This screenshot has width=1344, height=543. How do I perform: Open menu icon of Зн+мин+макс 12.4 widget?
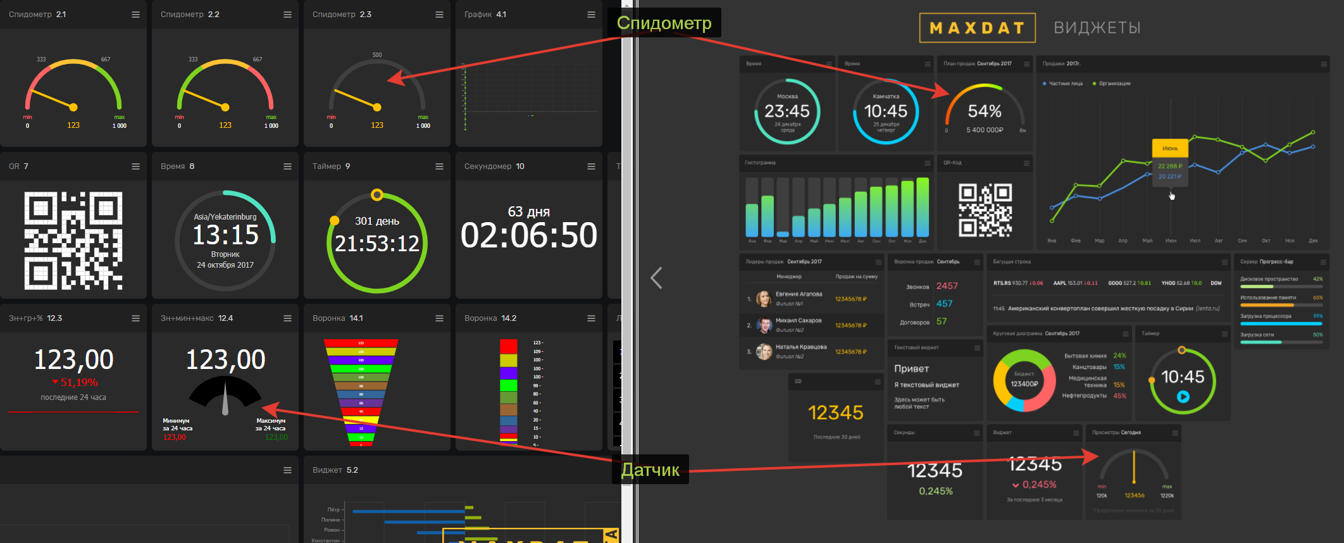pyautogui.click(x=287, y=318)
